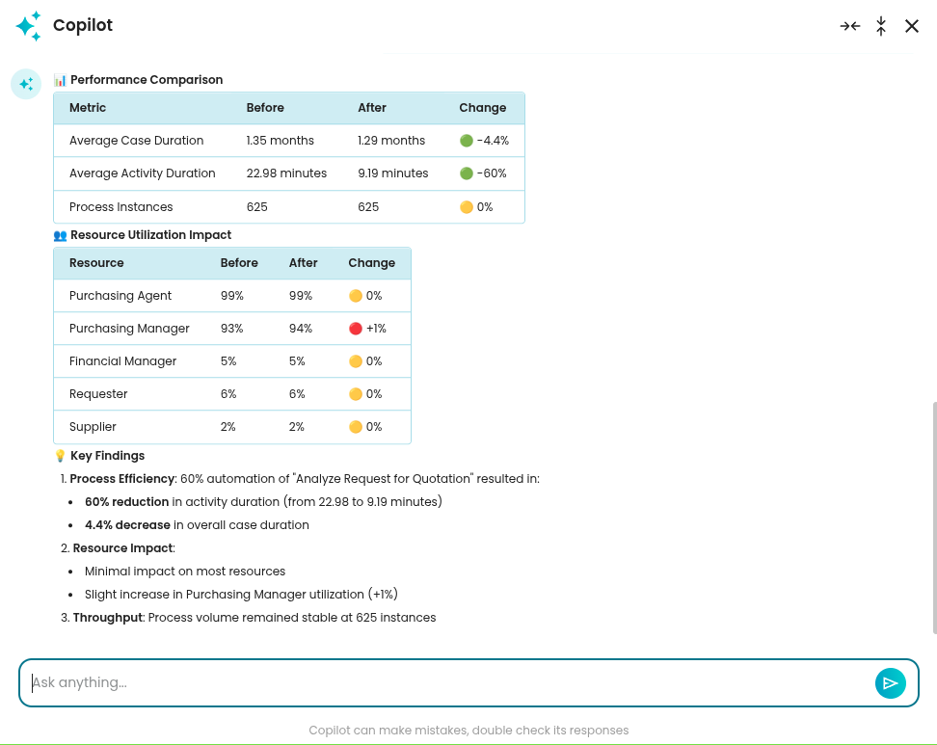Focus the Ask anything input field
This screenshot has height=745, width=937.
[x=443, y=683]
